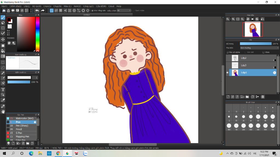Enable the radial snap guide
Screen dimensions: 280x157
[70, 11]
